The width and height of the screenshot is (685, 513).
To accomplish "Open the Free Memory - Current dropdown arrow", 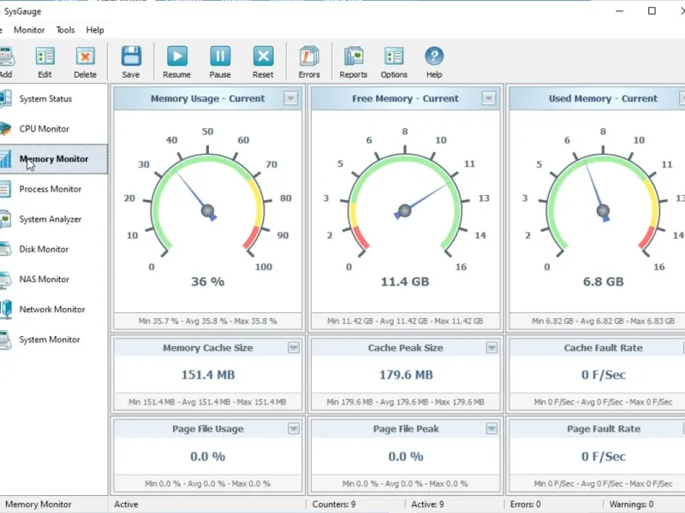I will coord(488,98).
